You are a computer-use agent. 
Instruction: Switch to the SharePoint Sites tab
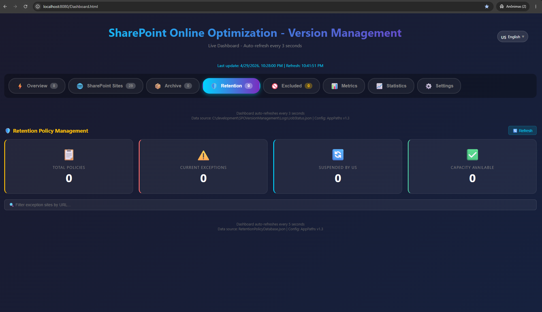(106, 86)
